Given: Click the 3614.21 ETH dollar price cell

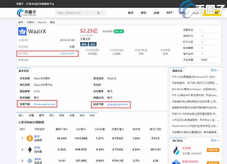Looking at the screenshot, I should (155, 149).
